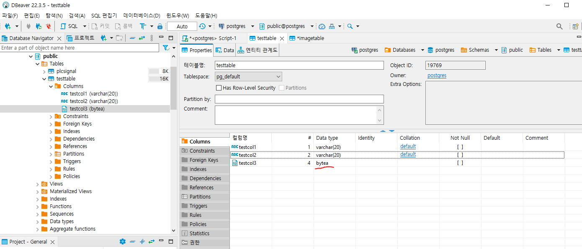This screenshot has width=582, height=249.
Task: Open the 데이터베이스(D) menu
Action: (142, 15)
